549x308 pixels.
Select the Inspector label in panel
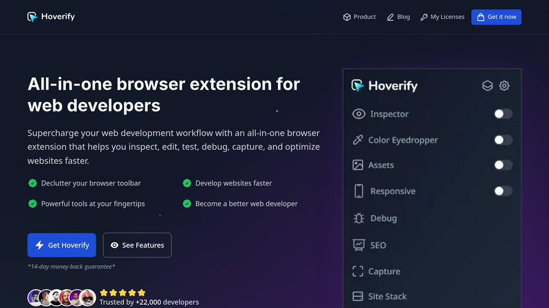tap(389, 114)
